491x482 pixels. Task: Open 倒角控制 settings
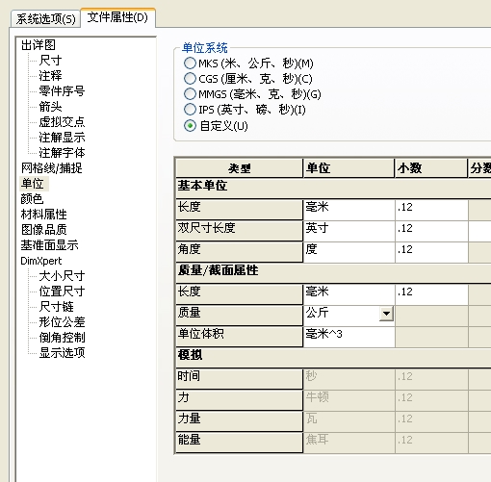pyautogui.click(x=62, y=338)
